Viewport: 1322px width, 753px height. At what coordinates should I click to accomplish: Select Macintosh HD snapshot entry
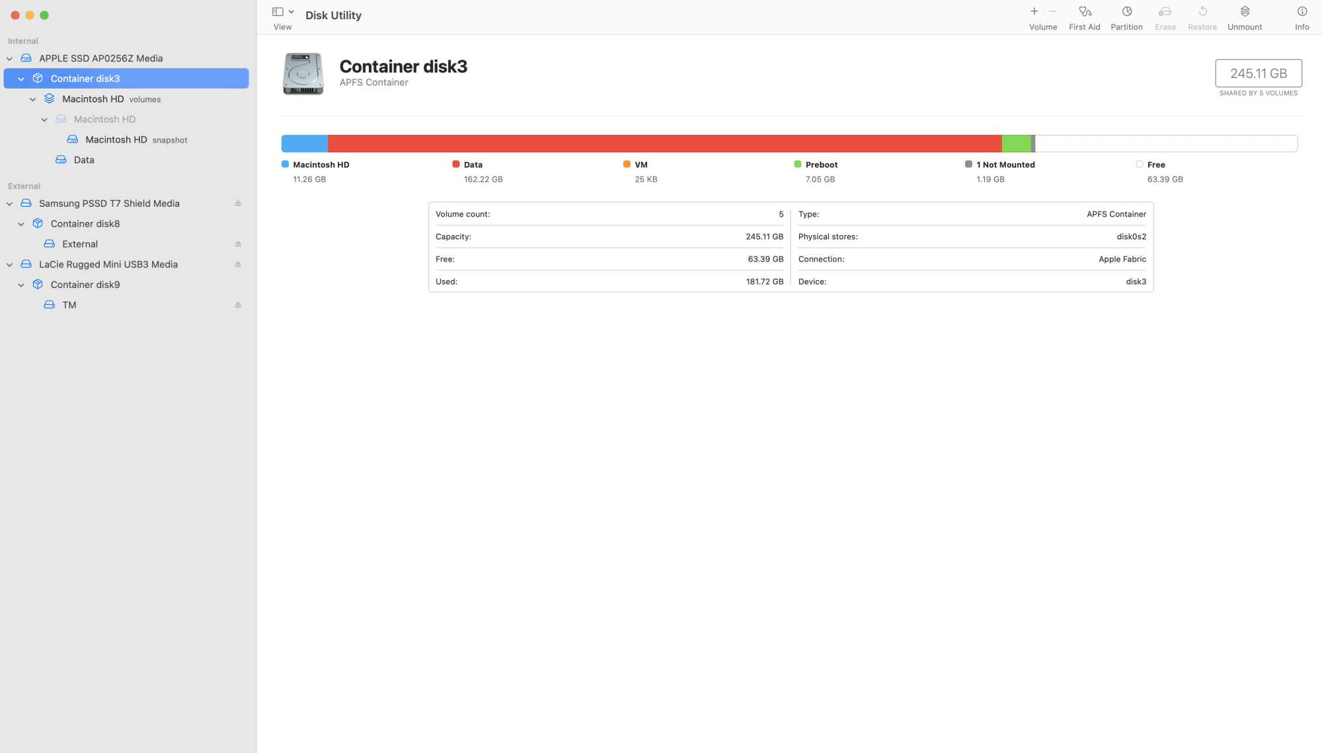pyautogui.click(x=116, y=139)
